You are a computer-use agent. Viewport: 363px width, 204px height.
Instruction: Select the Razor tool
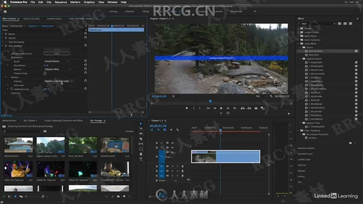point(141,139)
